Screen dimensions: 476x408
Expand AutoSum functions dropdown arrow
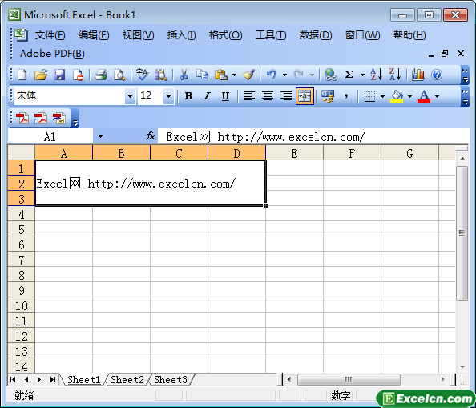pyautogui.click(x=362, y=75)
